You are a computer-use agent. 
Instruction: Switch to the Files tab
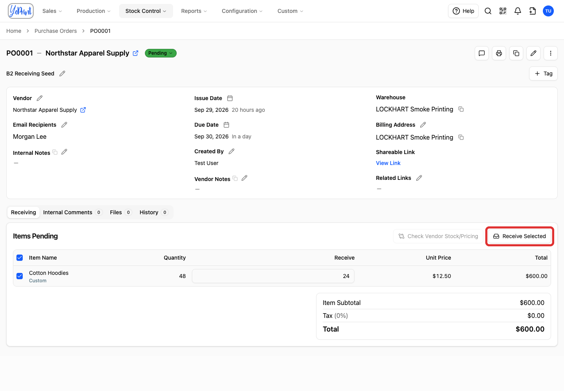tap(120, 212)
